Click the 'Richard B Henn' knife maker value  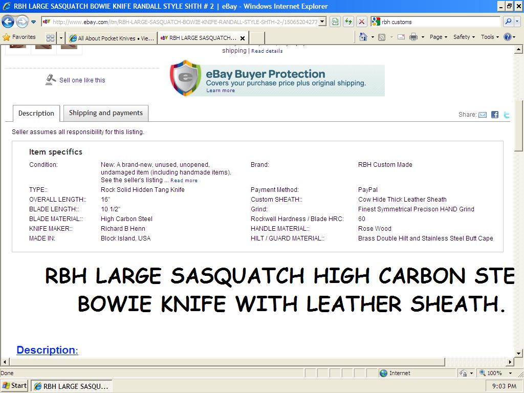(x=123, y=229)
